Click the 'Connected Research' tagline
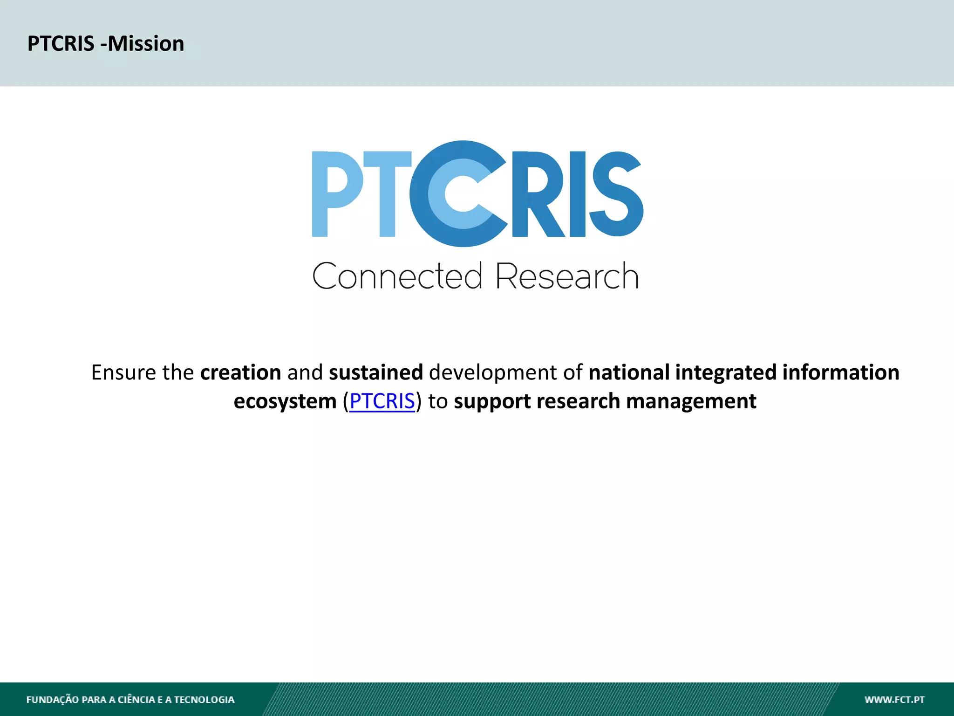The image size is (954, 716). (x=476, y=275)
